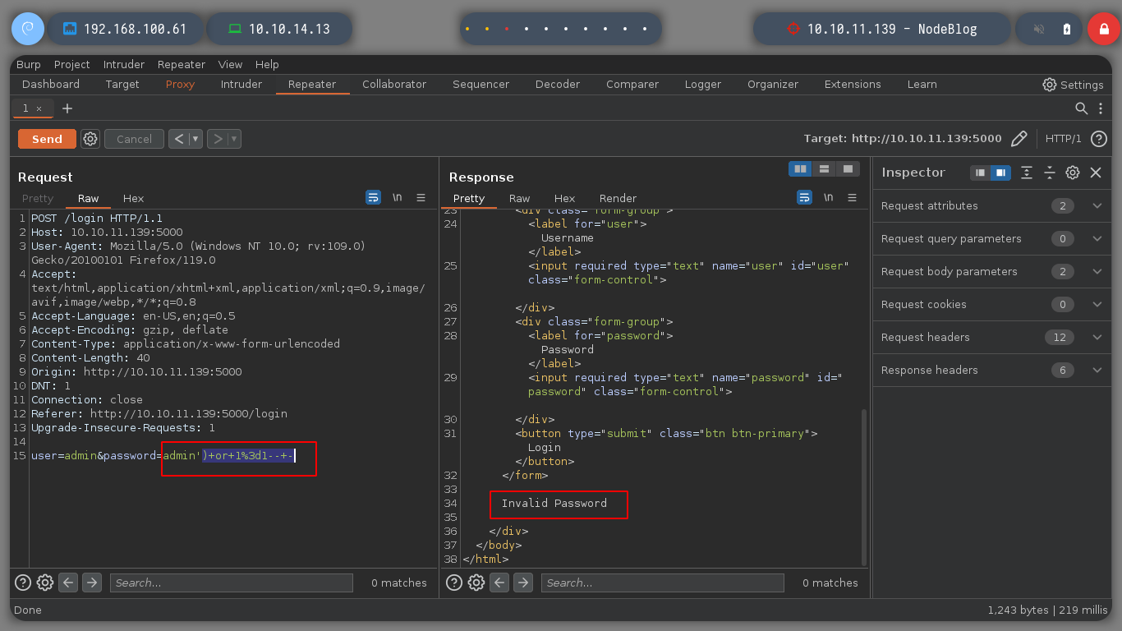This screenshot has height=631, width=1122.
Task: Click response search help question icon
Action: tap(454, 583)
